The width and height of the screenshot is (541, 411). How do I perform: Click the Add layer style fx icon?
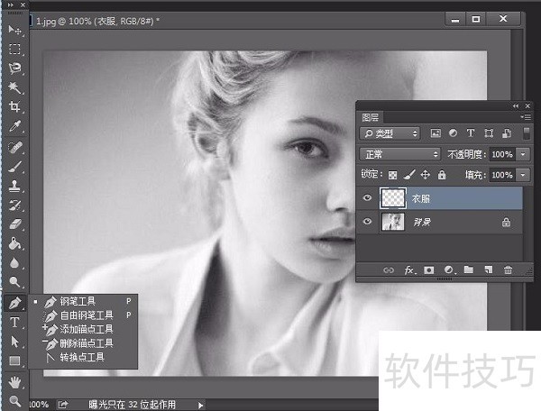pos(409,269)
